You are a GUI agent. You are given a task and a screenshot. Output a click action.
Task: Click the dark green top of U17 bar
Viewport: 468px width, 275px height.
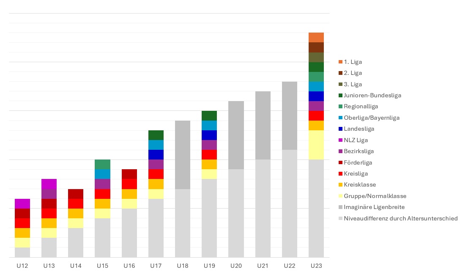point(156,135)
